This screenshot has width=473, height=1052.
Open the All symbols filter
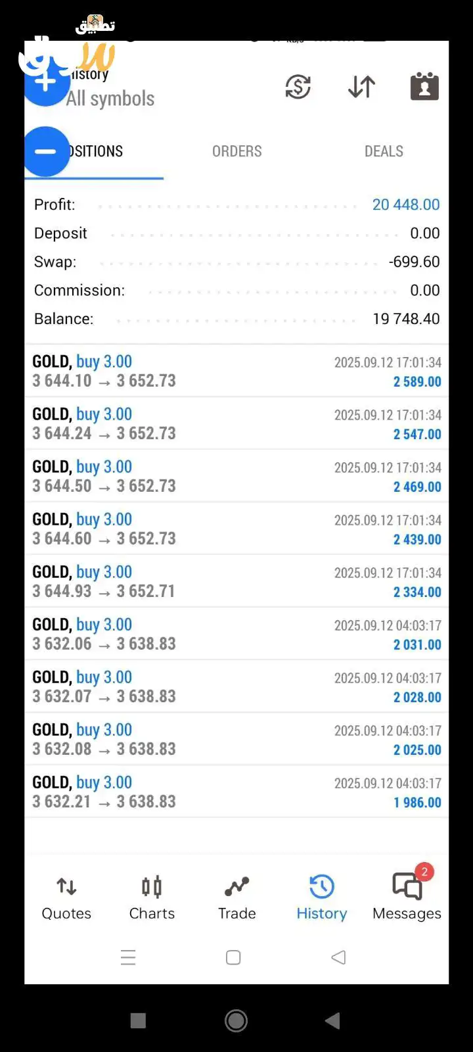coord(110,99)
